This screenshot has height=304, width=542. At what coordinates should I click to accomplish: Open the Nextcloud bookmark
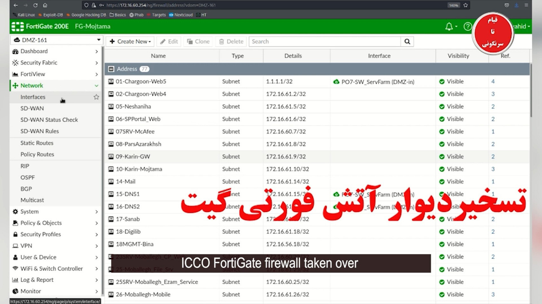pos(181,15)
